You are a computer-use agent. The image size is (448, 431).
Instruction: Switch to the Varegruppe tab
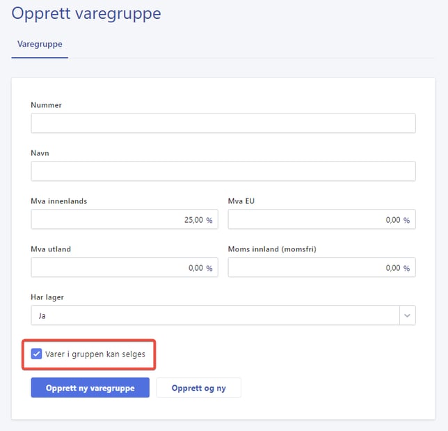point(40,44)
